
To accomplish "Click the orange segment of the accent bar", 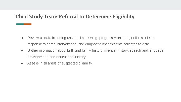I will click(28, 24).
